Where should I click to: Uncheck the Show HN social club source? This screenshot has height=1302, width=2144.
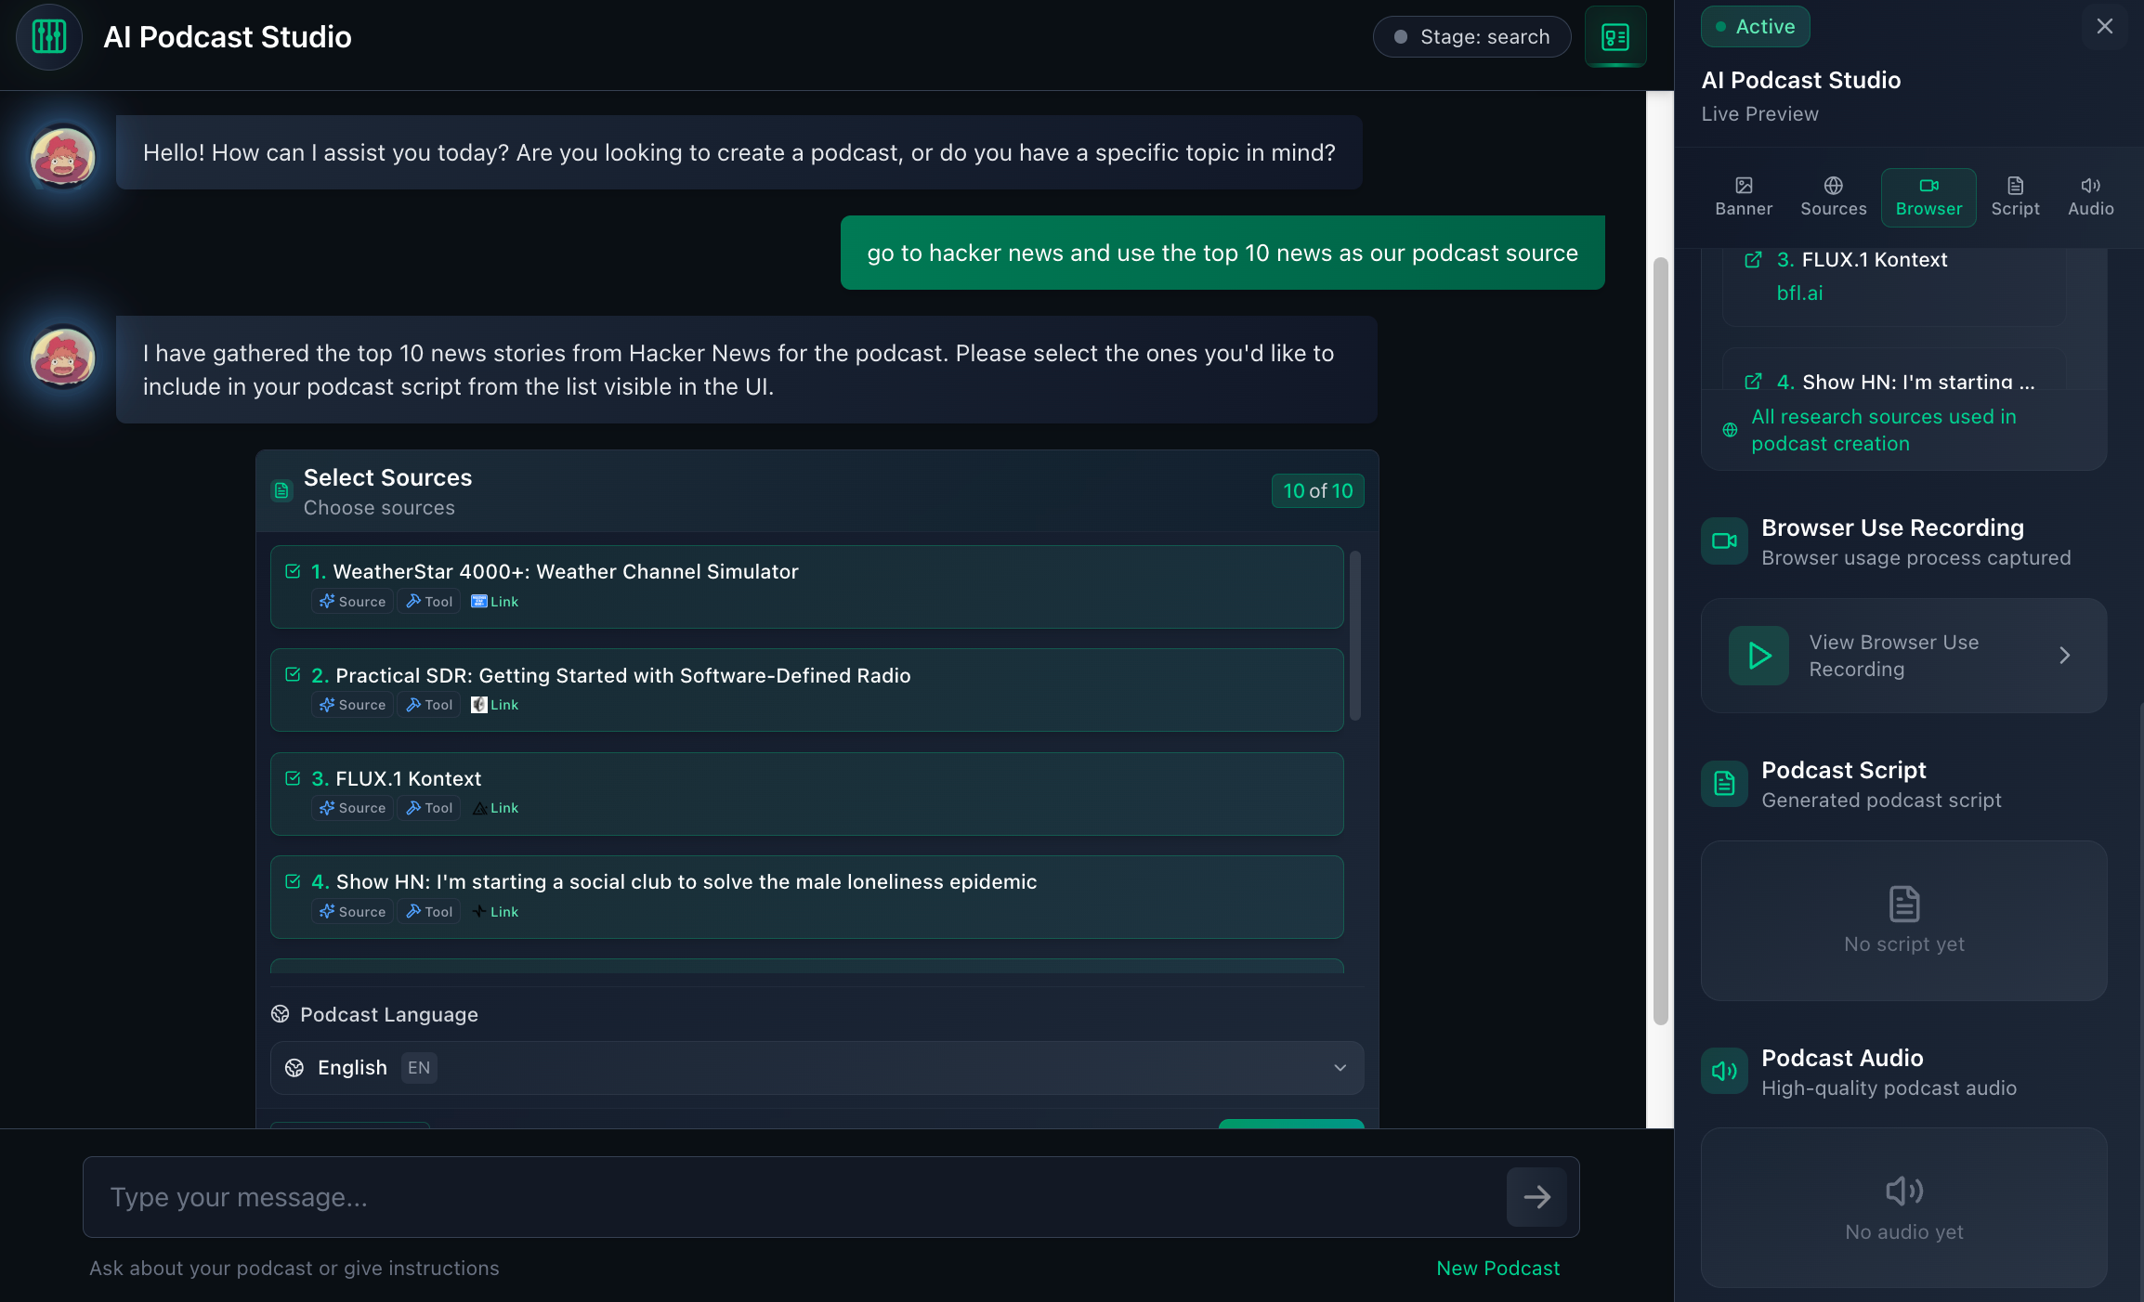(293, 881)
